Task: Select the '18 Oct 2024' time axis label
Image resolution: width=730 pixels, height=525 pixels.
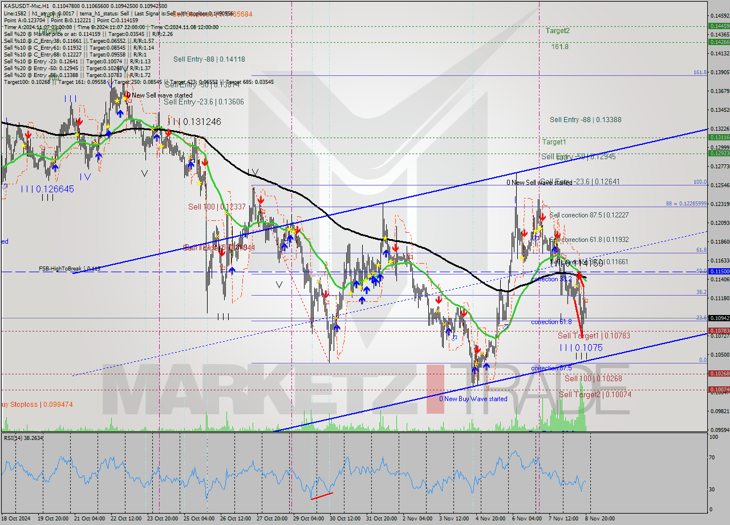Action: click(16, 519)
